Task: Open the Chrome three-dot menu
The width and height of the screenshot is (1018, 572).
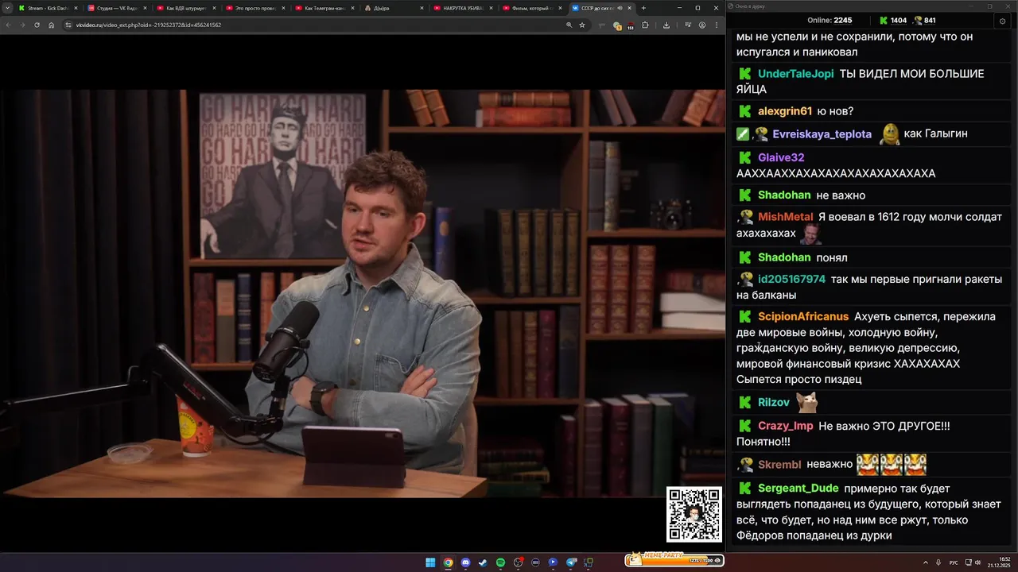Action: [x=716, y=25]
